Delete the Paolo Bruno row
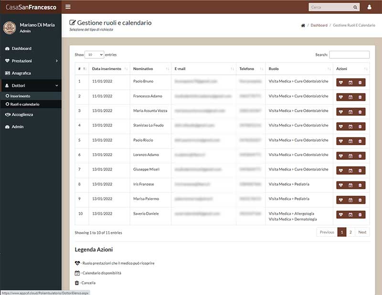This screenshot has width=382, height=295. point(360,83)
